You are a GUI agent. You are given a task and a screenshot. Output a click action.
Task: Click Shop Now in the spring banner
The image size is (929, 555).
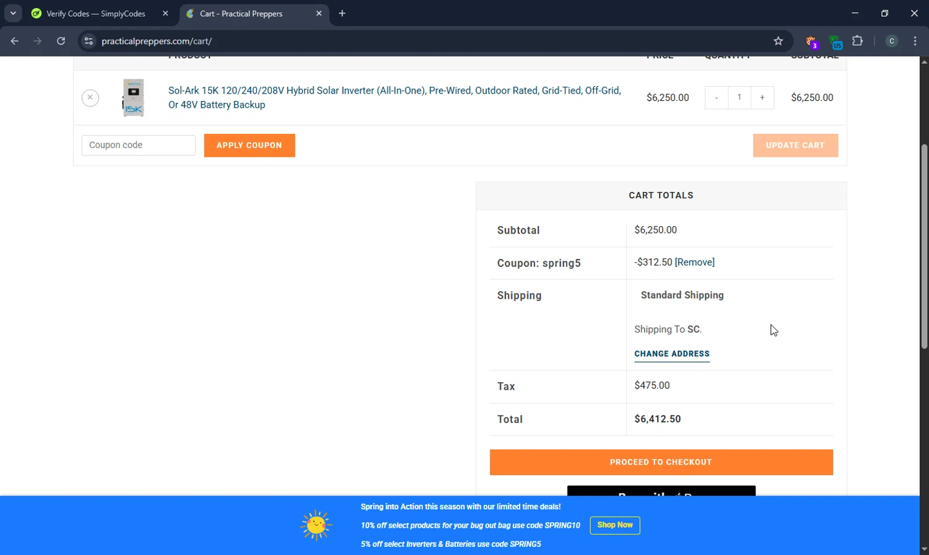point(615,525)
